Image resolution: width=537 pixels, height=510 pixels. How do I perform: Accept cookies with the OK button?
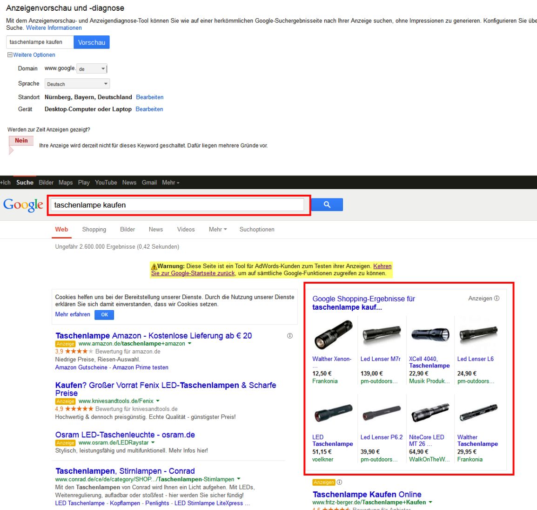(104, 315)
